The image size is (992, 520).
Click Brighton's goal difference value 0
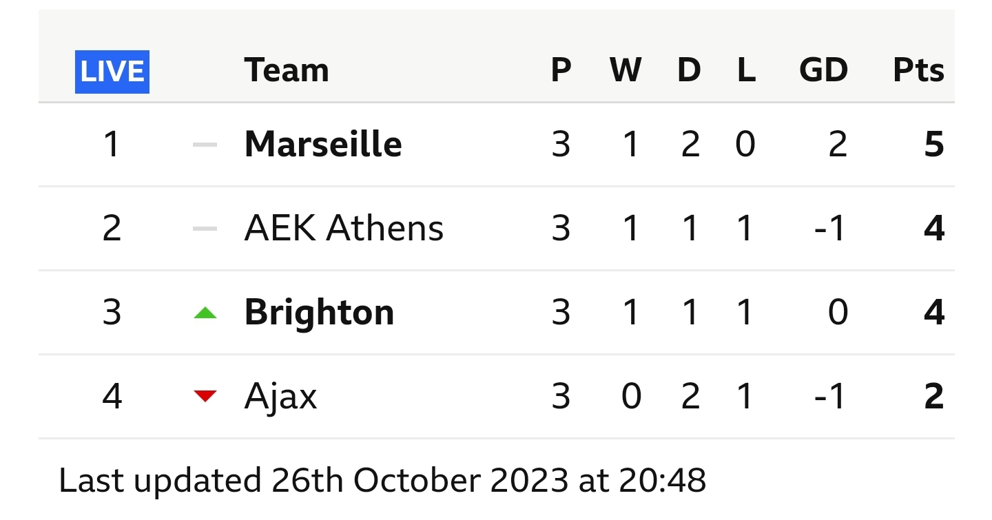pos(838,313)
